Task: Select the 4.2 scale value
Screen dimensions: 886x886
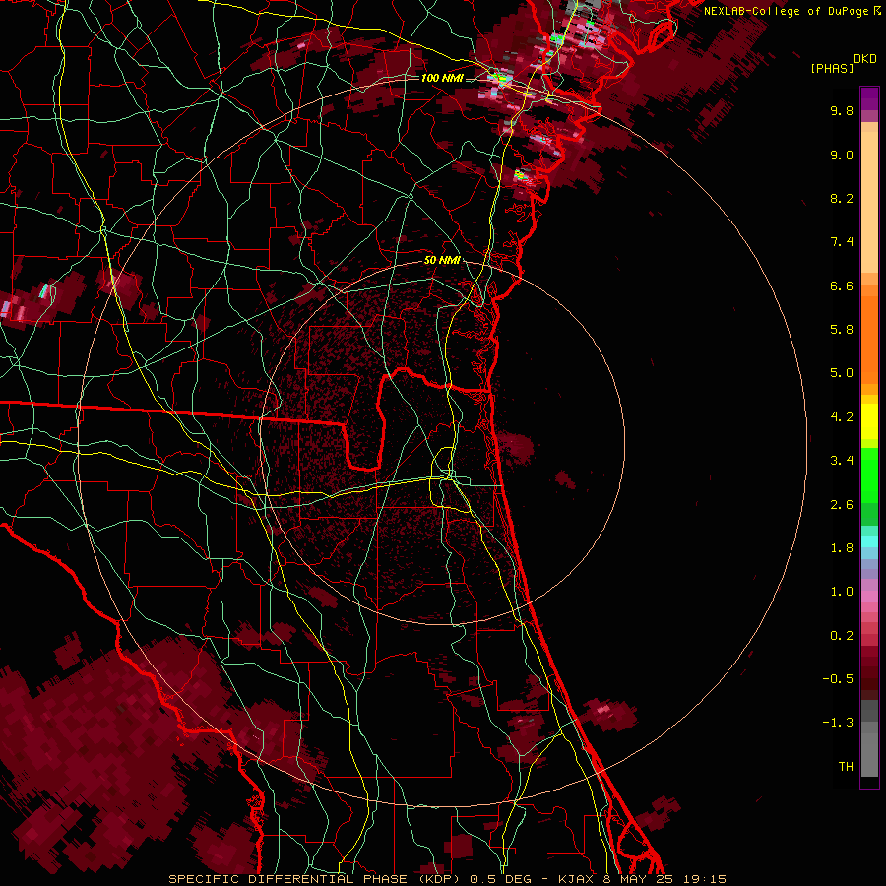Action: click(x=842, y=417)
